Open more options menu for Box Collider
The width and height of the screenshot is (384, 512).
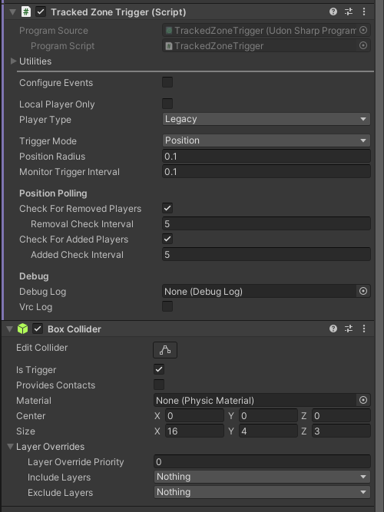[x=364, y=329]
